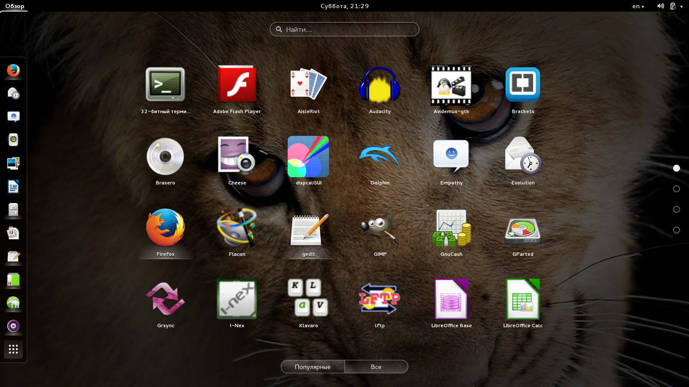
Task: Launch Klavaro typing tutor
Action: tap(308, 298)
